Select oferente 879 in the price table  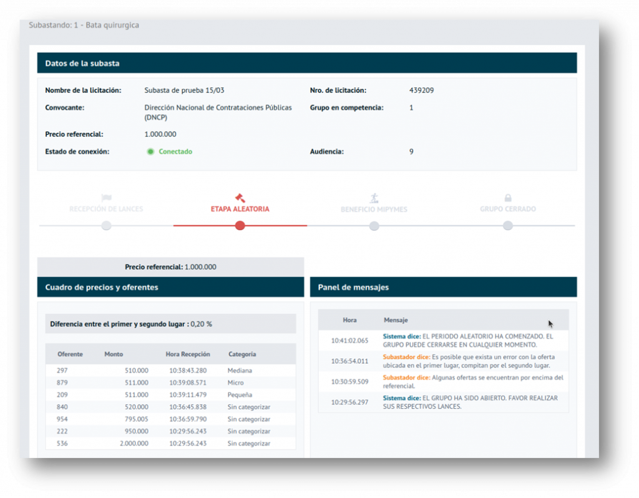[62, 383]
